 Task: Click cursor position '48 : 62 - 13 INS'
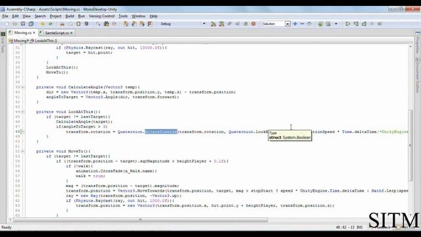[349, 227]
